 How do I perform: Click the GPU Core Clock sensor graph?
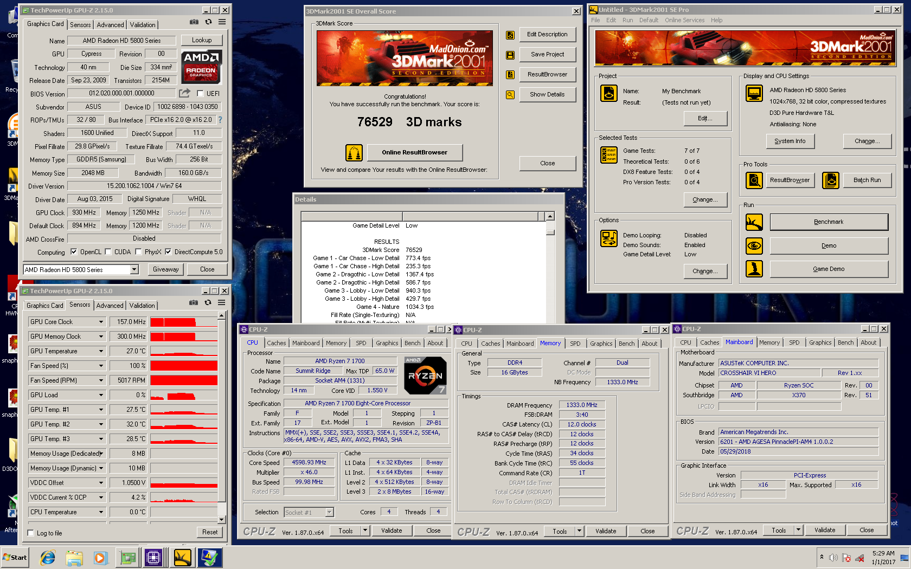[184, 322]
